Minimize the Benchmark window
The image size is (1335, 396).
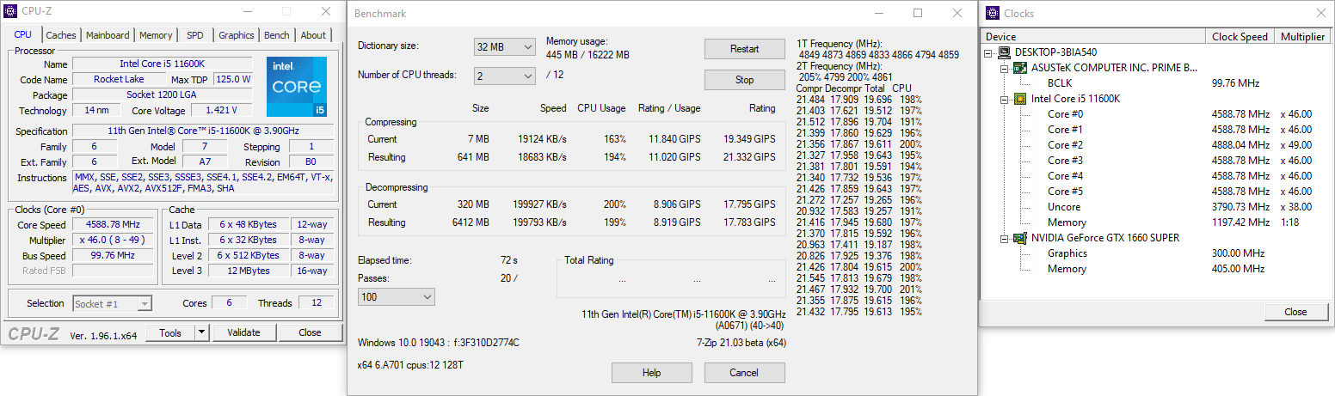pyautogui.click(x=878, y=14)
